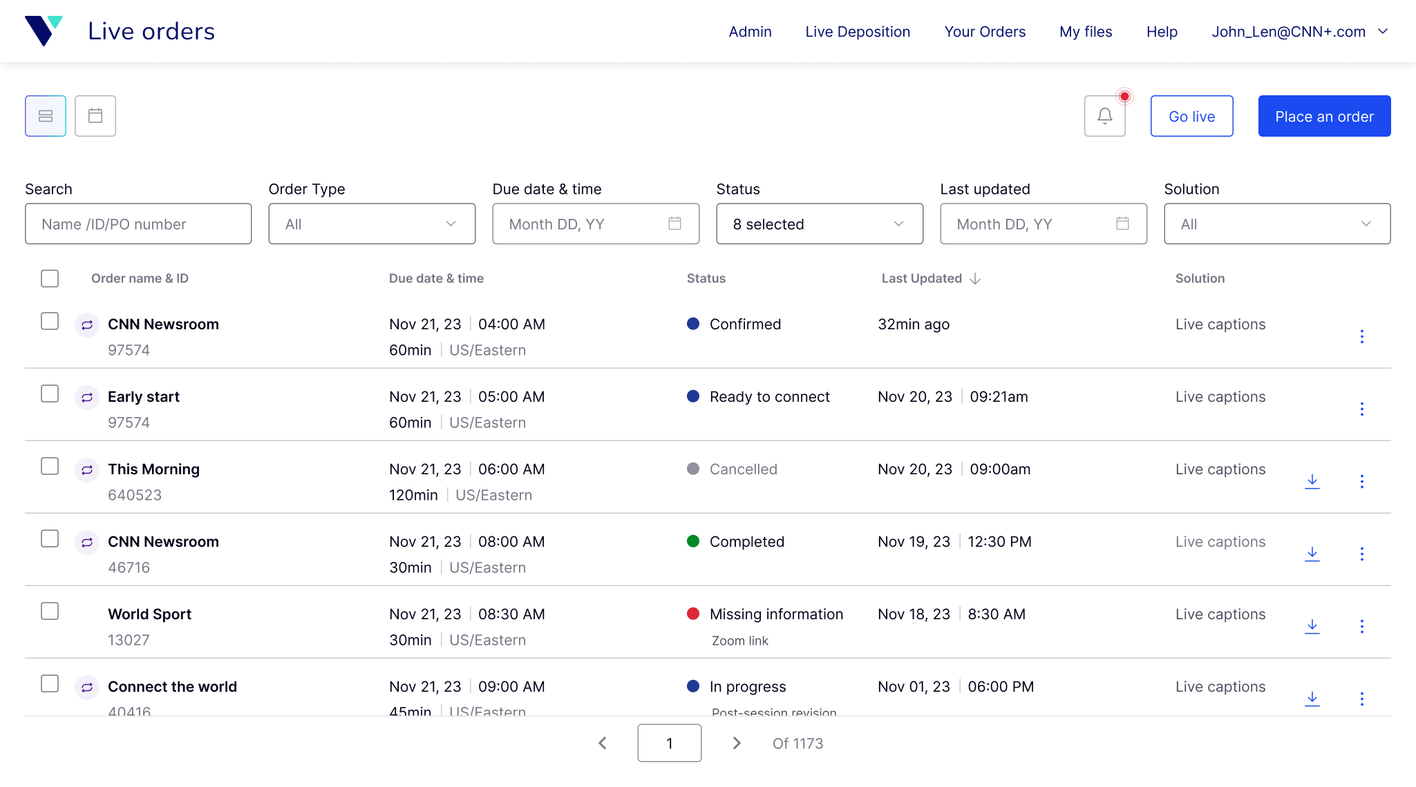The image size is (1416, 787).
Task: Click the Missing information status text
Action: pyautogui.click(x=776, y=614)
